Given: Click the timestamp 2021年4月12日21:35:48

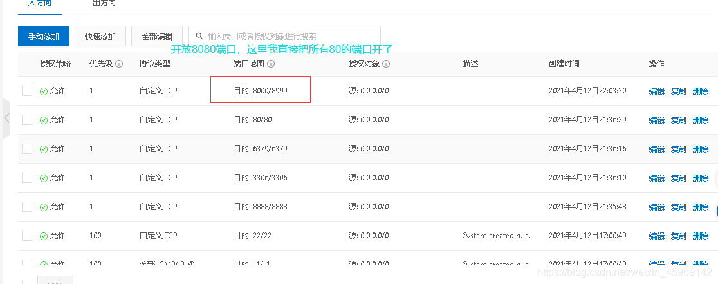Looking at the screenshot, I should 587,207.
